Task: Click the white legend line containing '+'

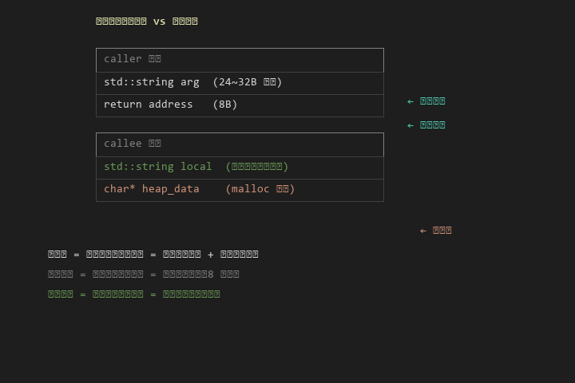Action: [153, 255]
